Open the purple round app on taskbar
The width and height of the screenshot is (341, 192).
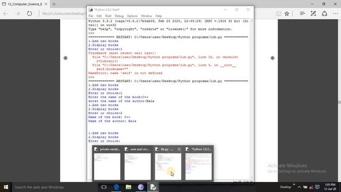[x=141, y=187]
